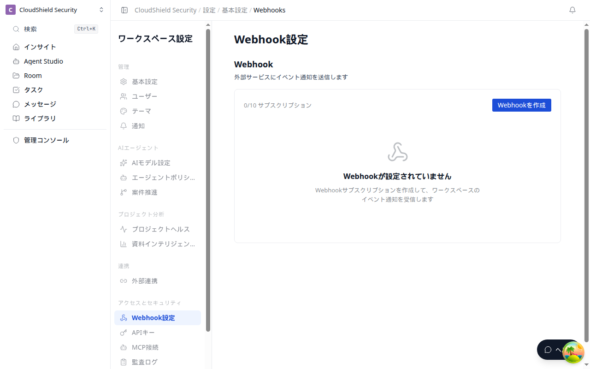Click 基本設定 breadcrumb link
Viewport: 590px width, 369px height.
point(235,10)
